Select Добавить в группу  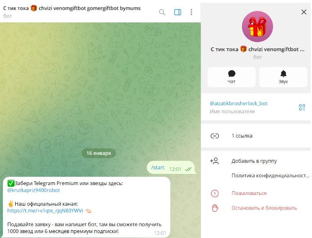[254, 161]
